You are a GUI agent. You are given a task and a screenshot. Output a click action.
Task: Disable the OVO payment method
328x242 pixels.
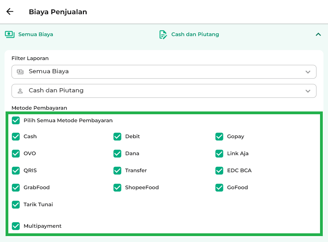coord(16,153)
